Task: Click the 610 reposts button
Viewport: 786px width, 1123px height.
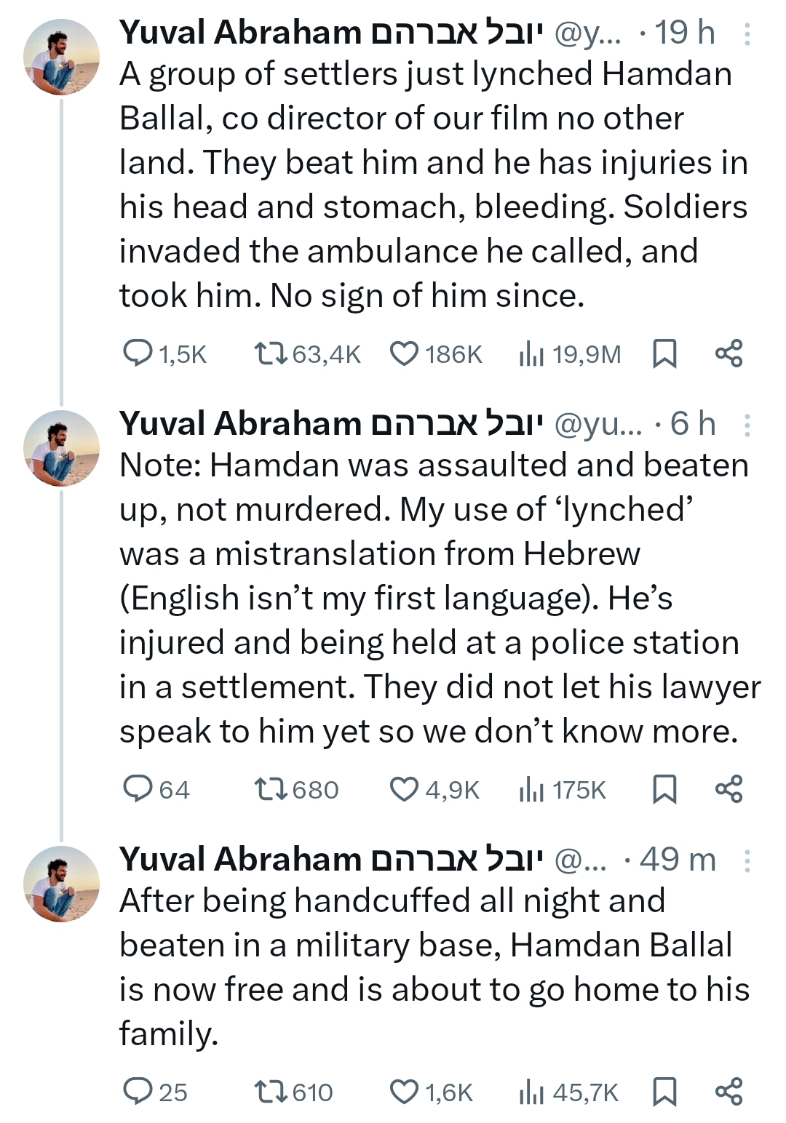Action: (x=271, y=1092)
